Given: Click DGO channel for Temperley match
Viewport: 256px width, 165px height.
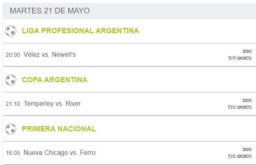Looking at the screenshot, I should [247, 100].
